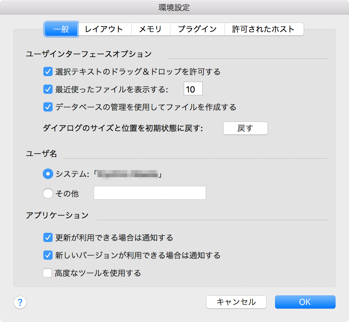Disable 選択テキストのドラッグ＆ドロップを許可する
The height and width of the screenshot is (322, 349).
48,71
